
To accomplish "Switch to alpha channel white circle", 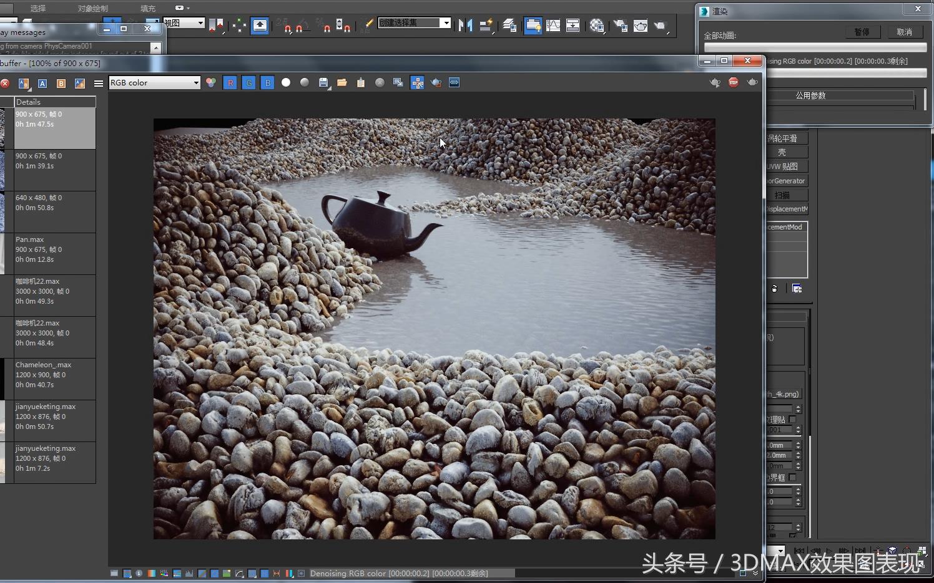I will coord(286,82).
